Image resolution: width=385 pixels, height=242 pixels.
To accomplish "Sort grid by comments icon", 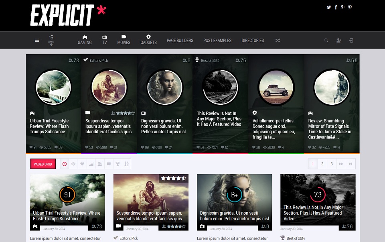I will pos(109,164).
